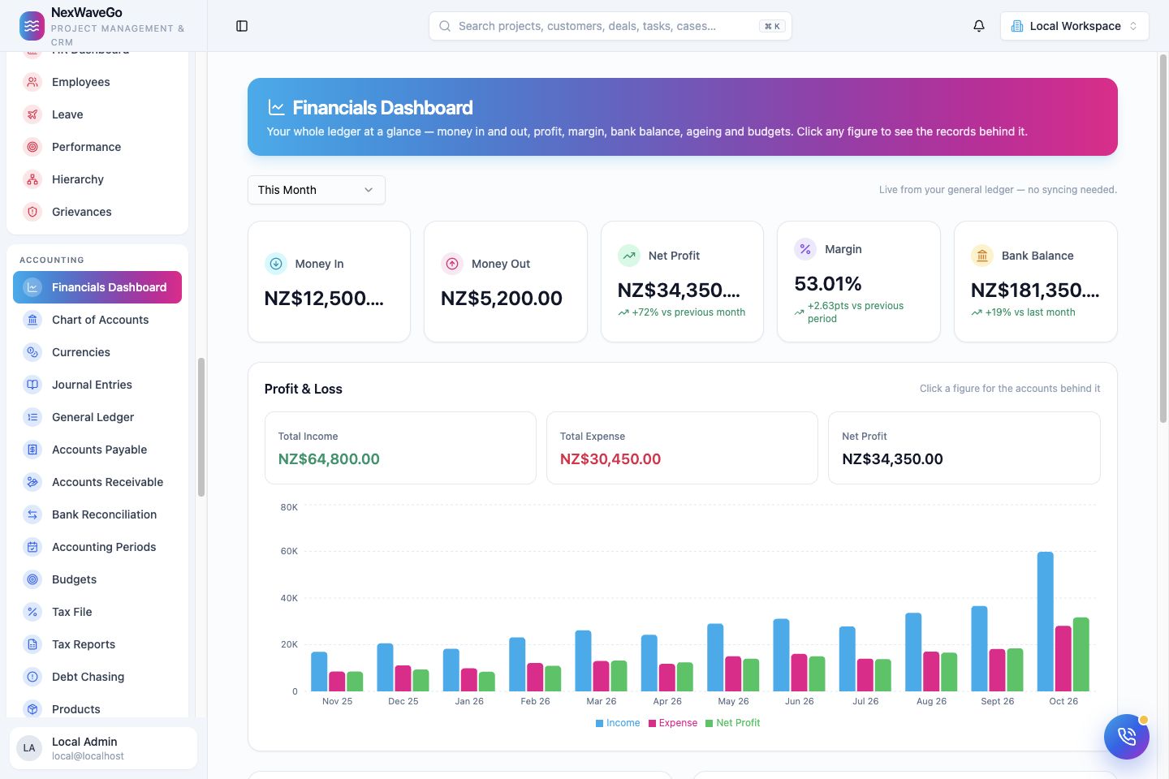Viewport: 1169px width, 779px height.
Task: Click the main page scrollbar
Action: [1163, 239]
